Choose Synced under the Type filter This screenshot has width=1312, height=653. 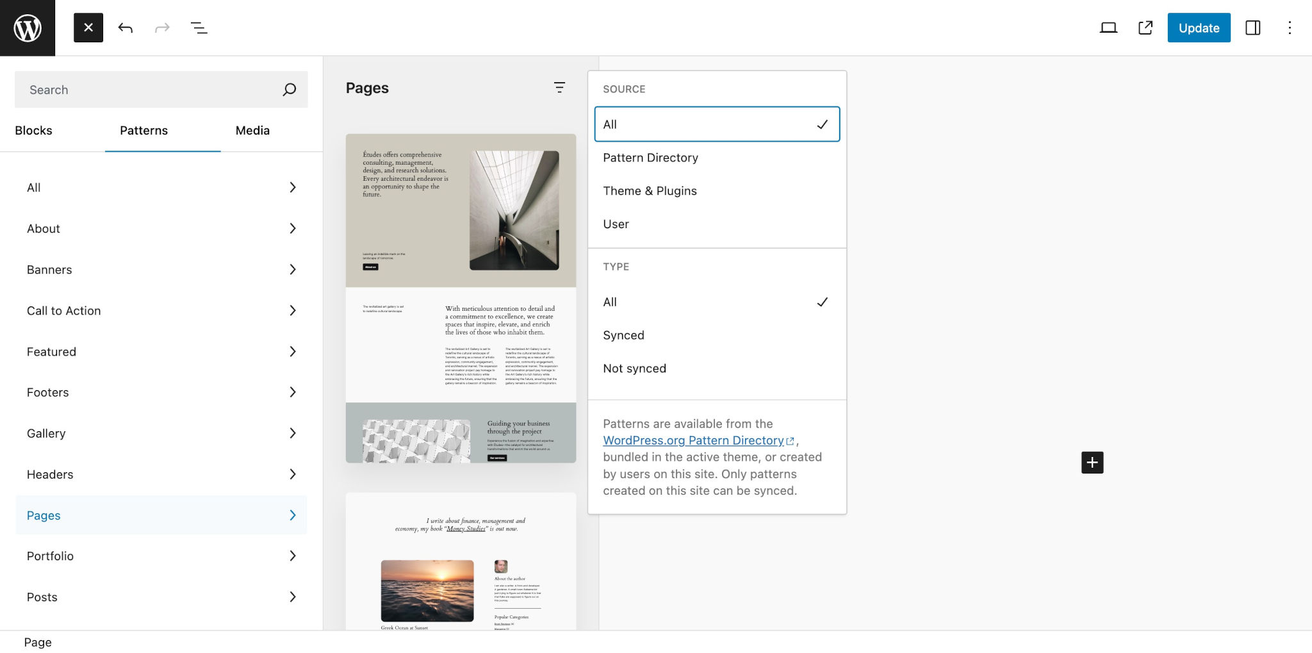[623, 335]
